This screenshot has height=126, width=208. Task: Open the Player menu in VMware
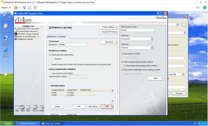tap(6, 8)
